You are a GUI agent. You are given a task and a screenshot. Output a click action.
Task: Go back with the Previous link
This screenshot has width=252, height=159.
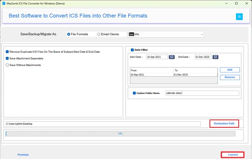tap(23, 155)
